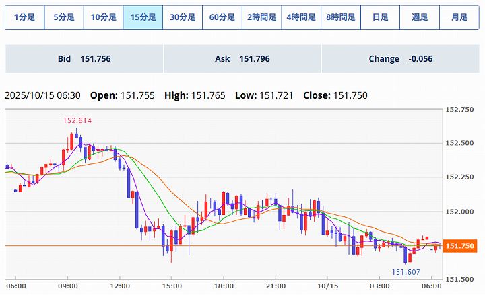Click the 151.607 low price marker
The image size is (485, 295).
407,272
